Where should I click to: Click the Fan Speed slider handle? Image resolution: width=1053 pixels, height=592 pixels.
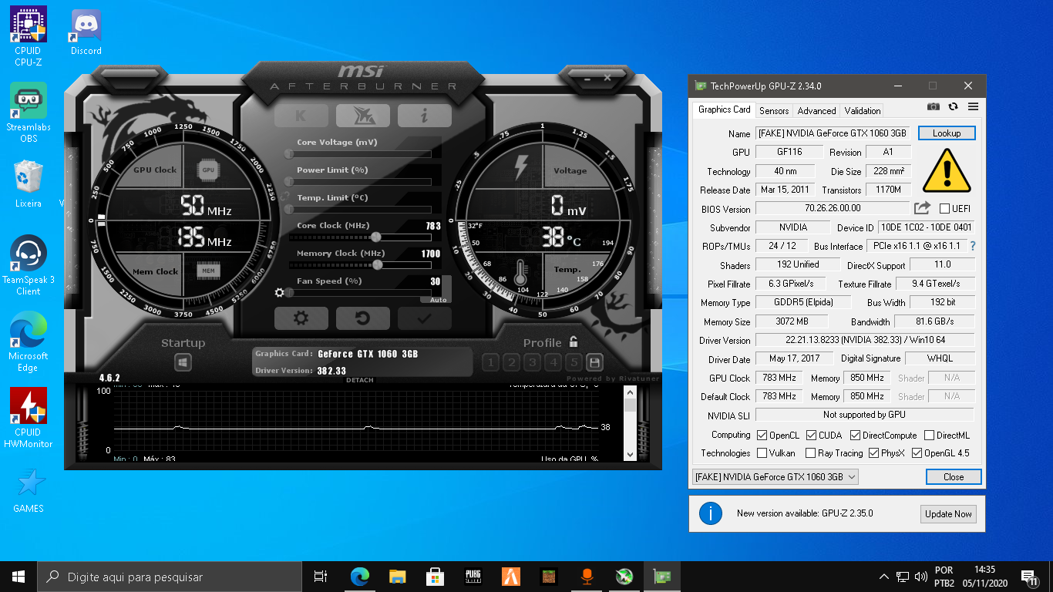pos(289,293)
